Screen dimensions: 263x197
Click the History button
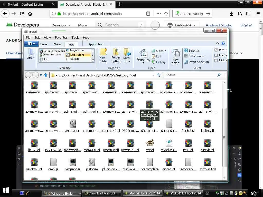pos(158,62)
